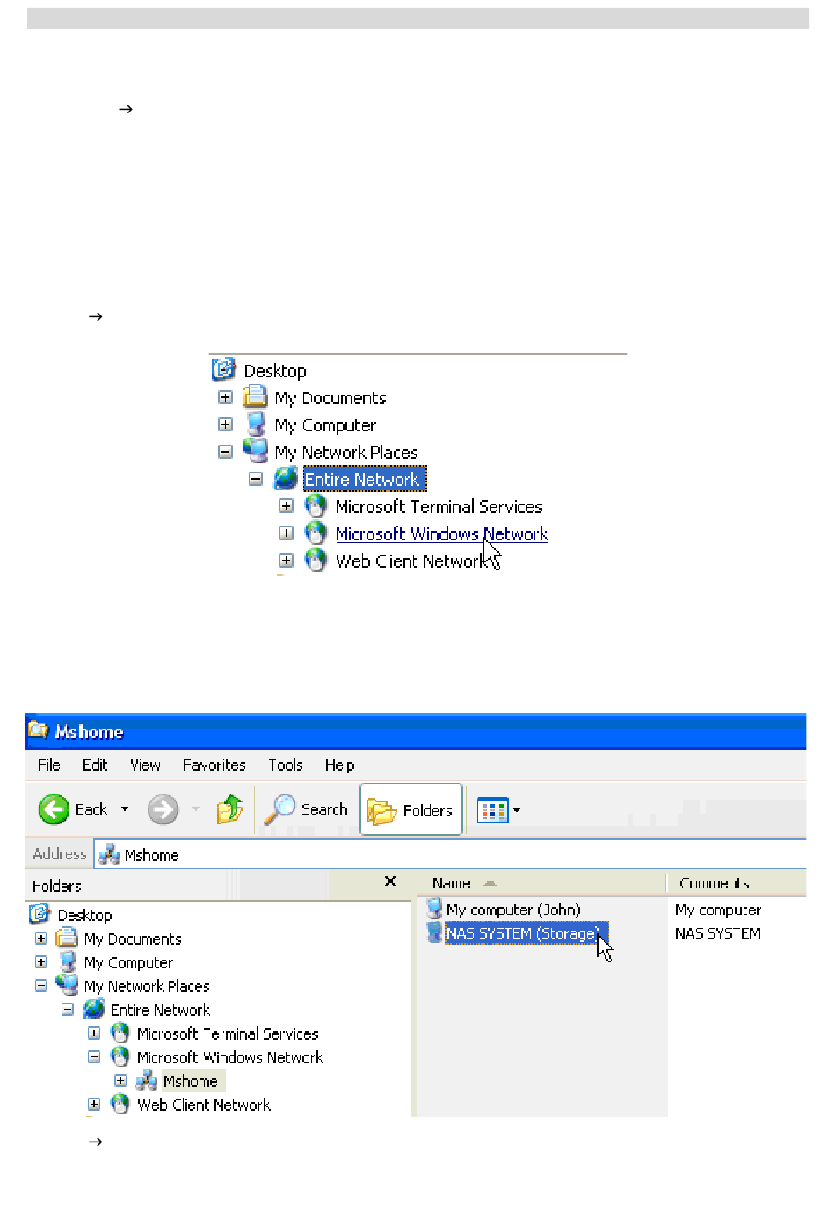Expand My Computer in upper tree
The height and width of the screenshot is (1211, 835).
point(226,424)
